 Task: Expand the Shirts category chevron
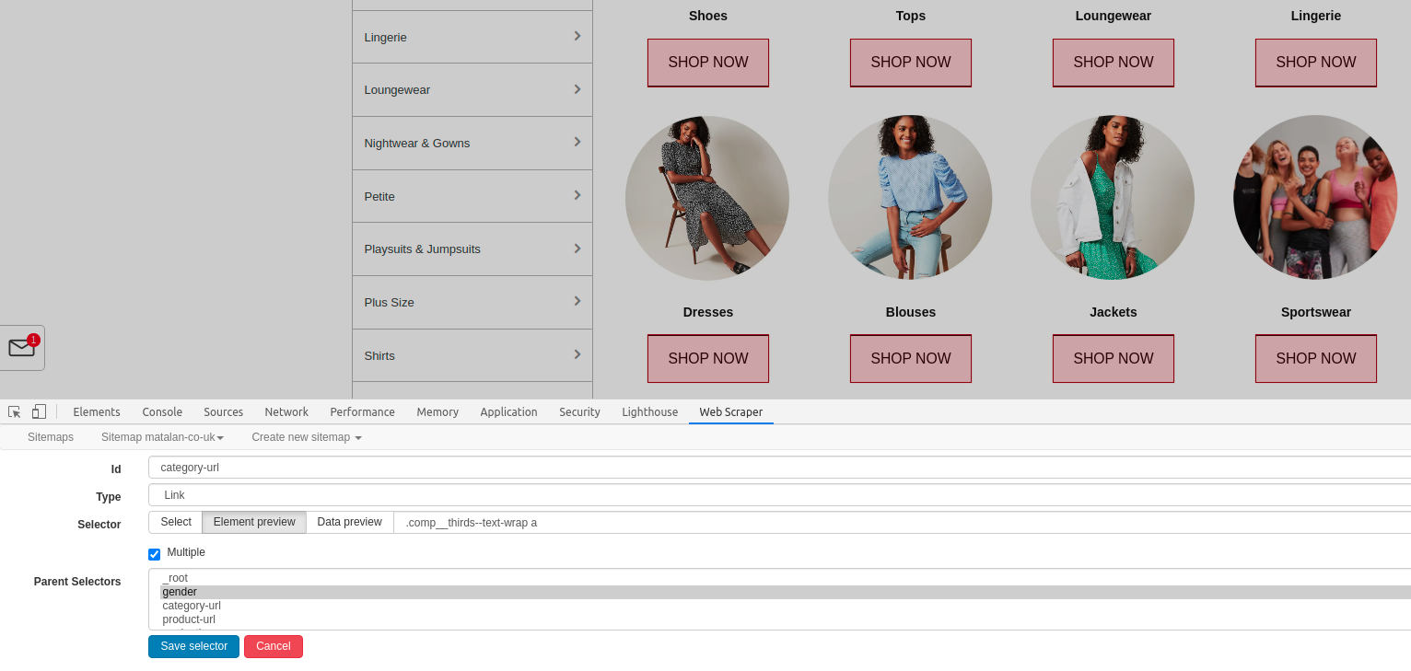[x=577, y=355]
